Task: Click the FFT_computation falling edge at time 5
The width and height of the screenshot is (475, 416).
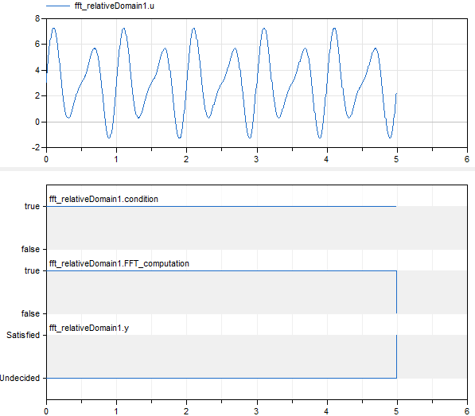Action: [396, 292]
